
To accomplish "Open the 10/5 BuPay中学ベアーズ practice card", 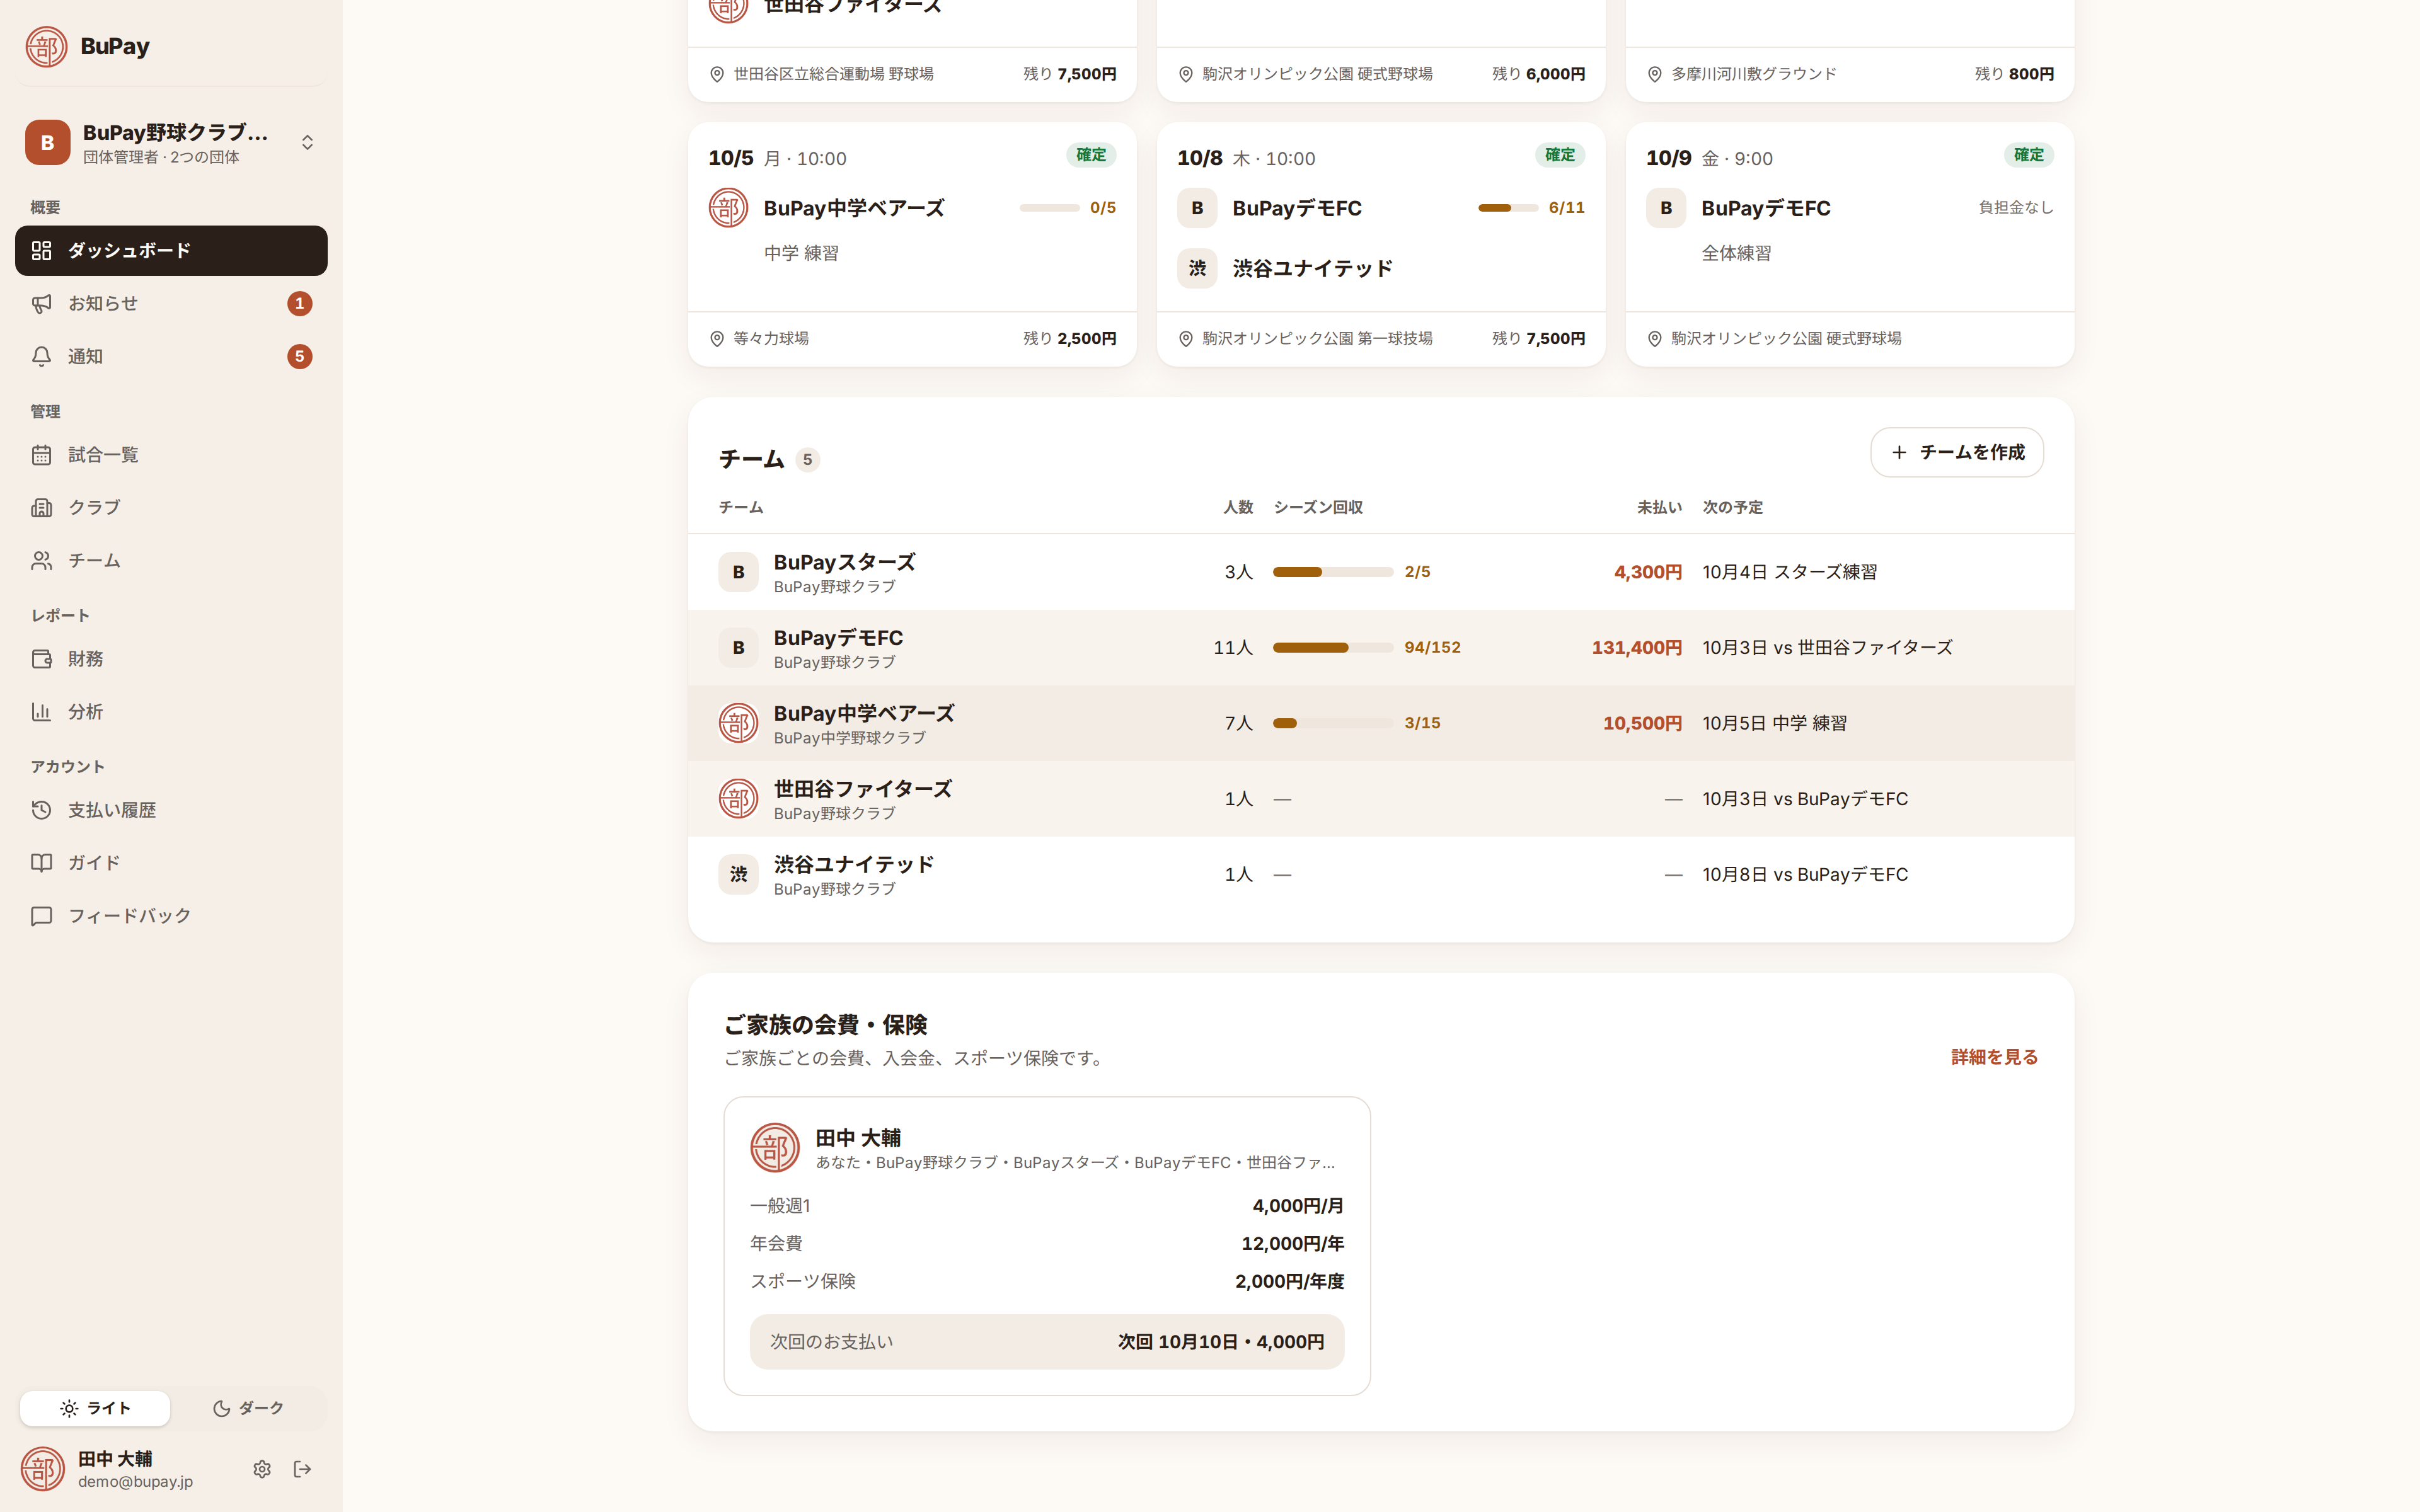I will tap(911, 244).
